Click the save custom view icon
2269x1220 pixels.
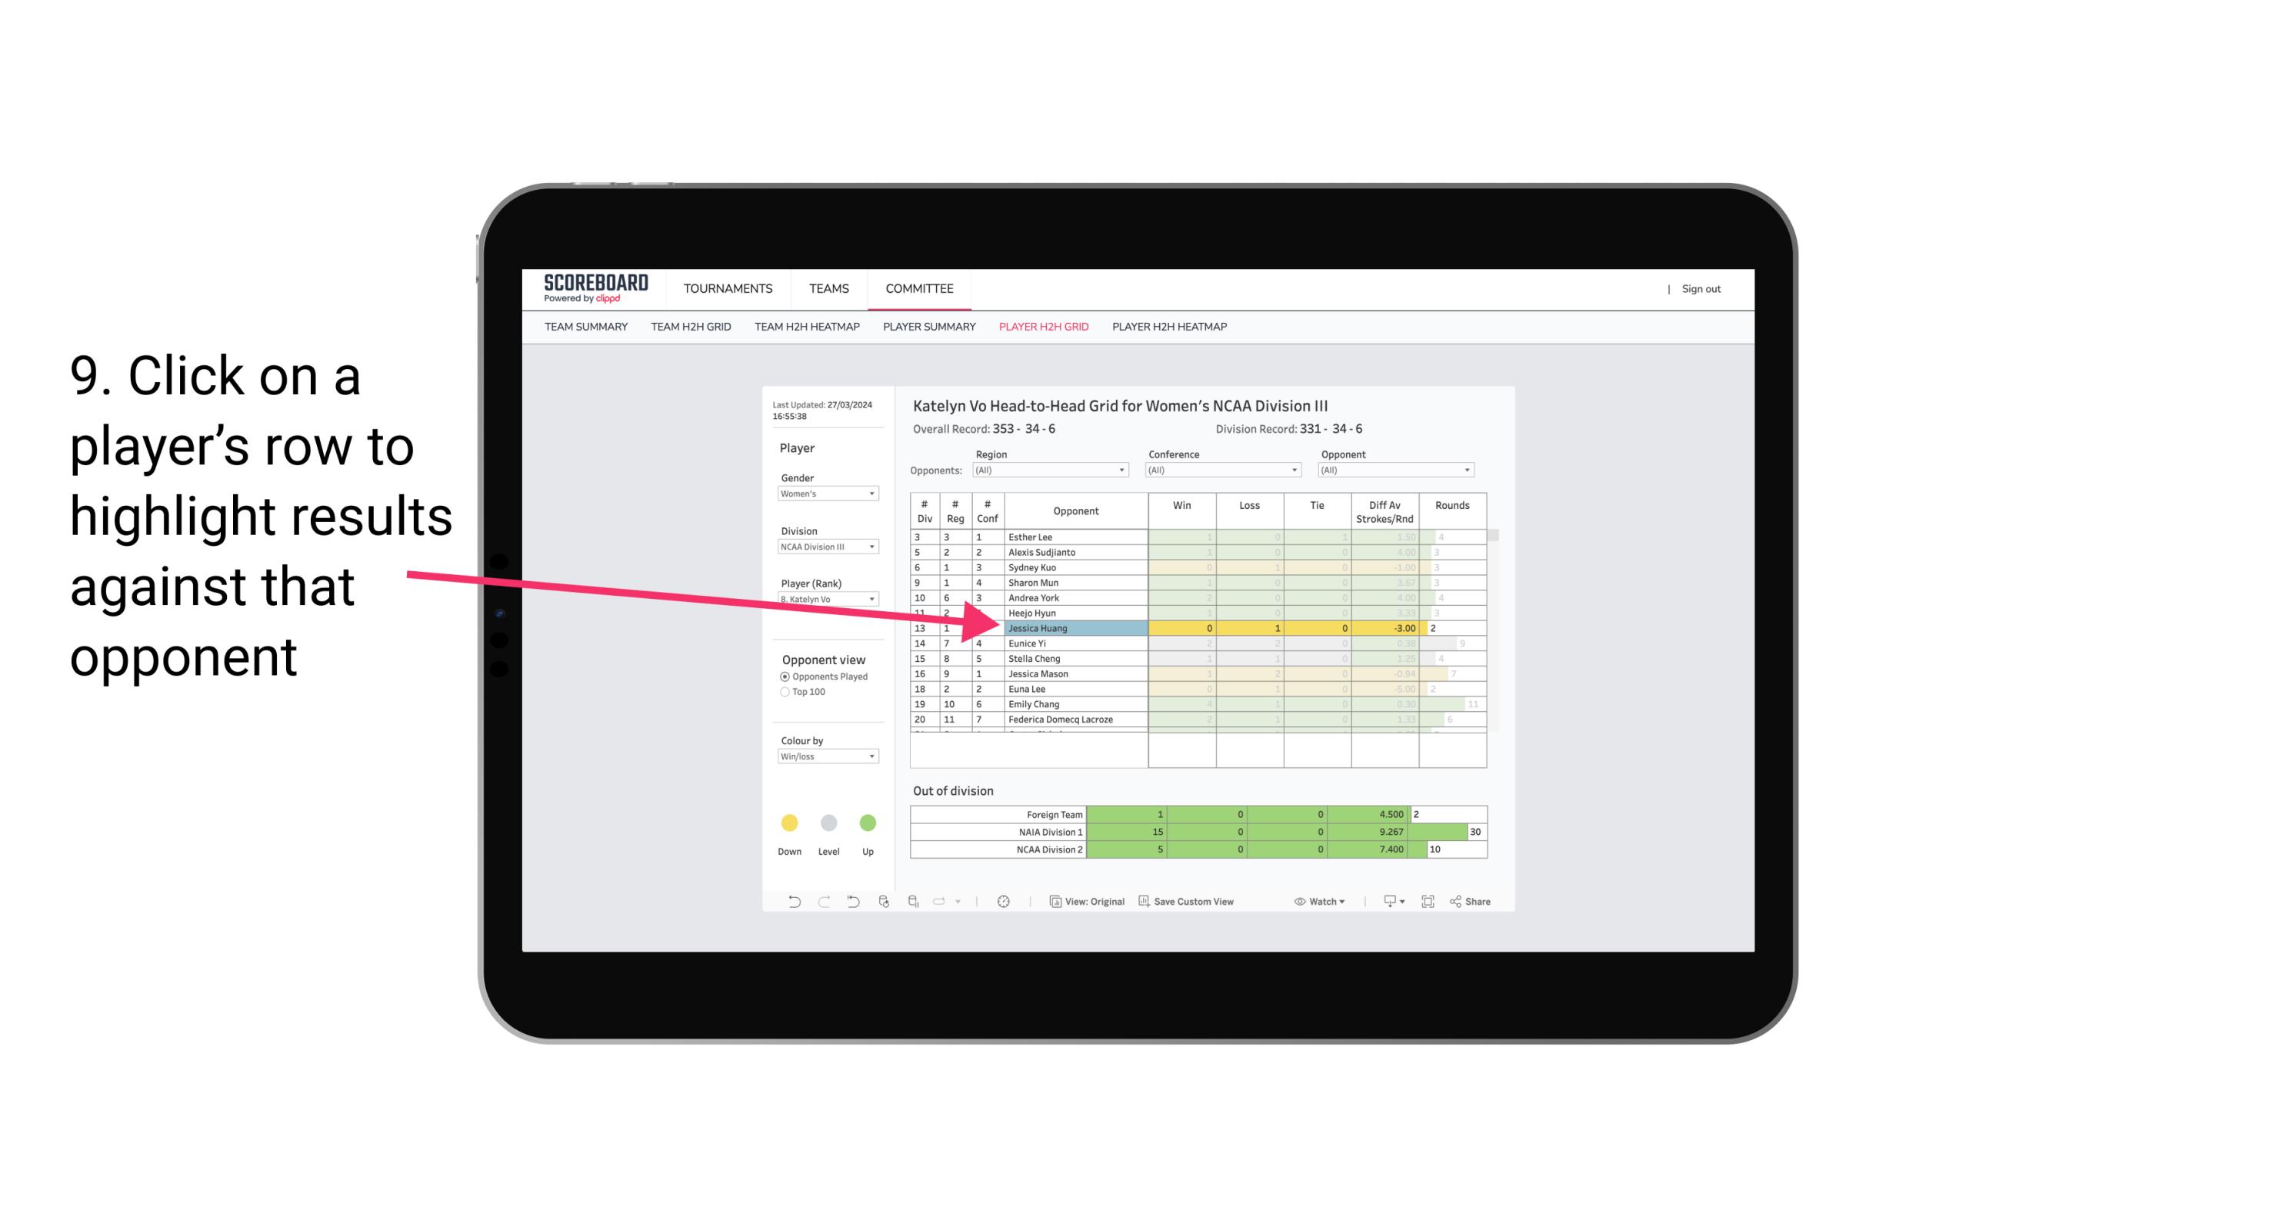1145,903
